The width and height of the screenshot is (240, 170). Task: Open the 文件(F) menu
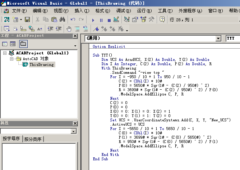(19, 11)
